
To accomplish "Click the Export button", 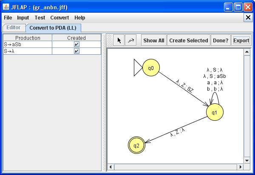I will [x=241, y=41].
